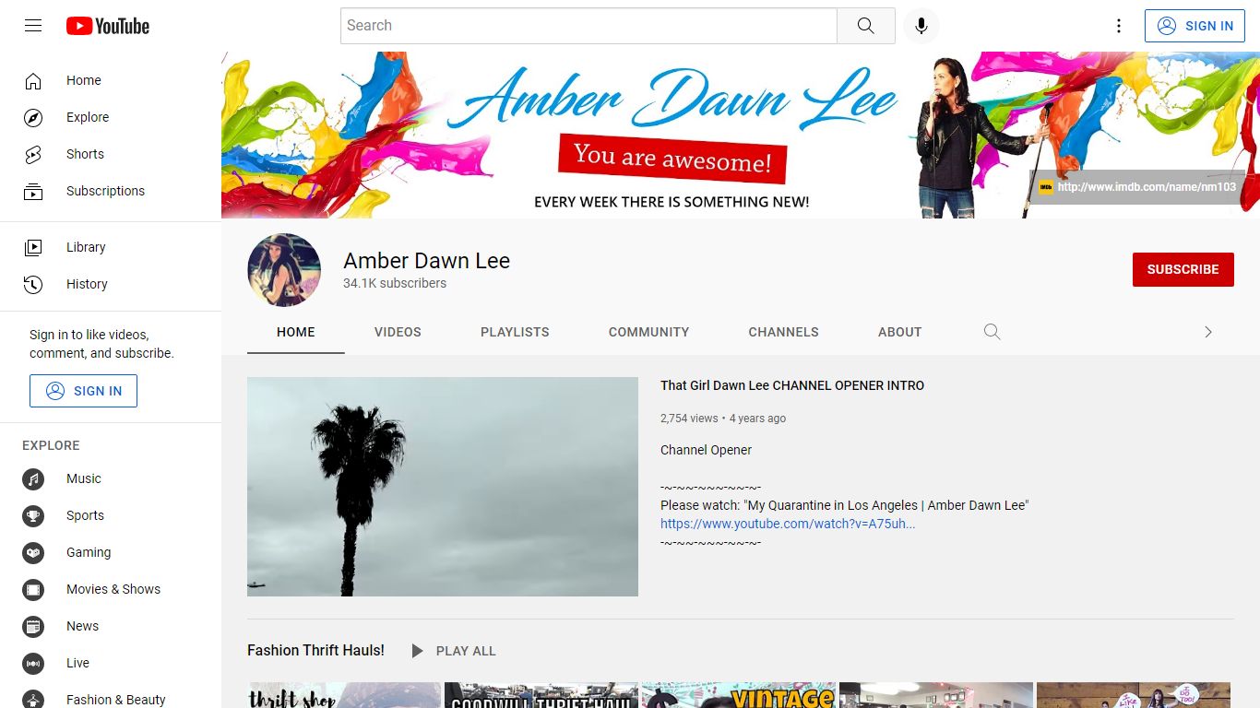This screenshot has height=708, width=1260.
Task: Click the Gaming explore icon
Action: (x=33, y=552)
